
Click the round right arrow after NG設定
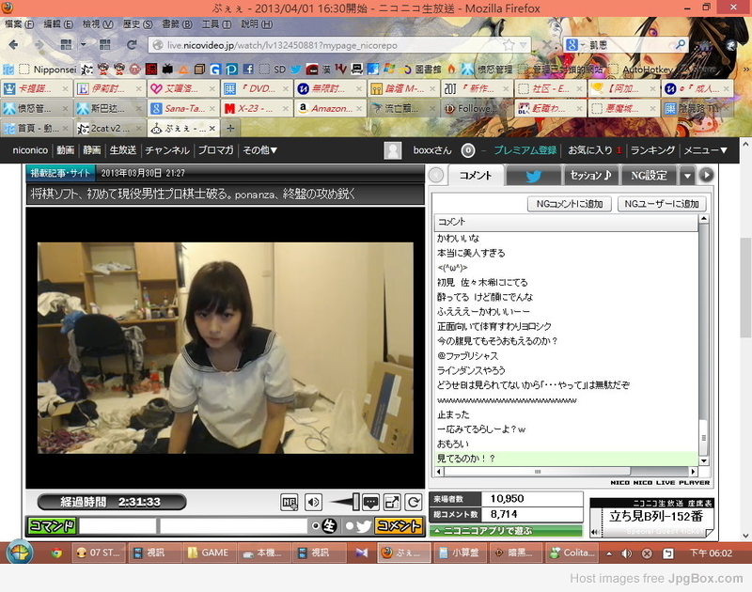tap(706, 176)
